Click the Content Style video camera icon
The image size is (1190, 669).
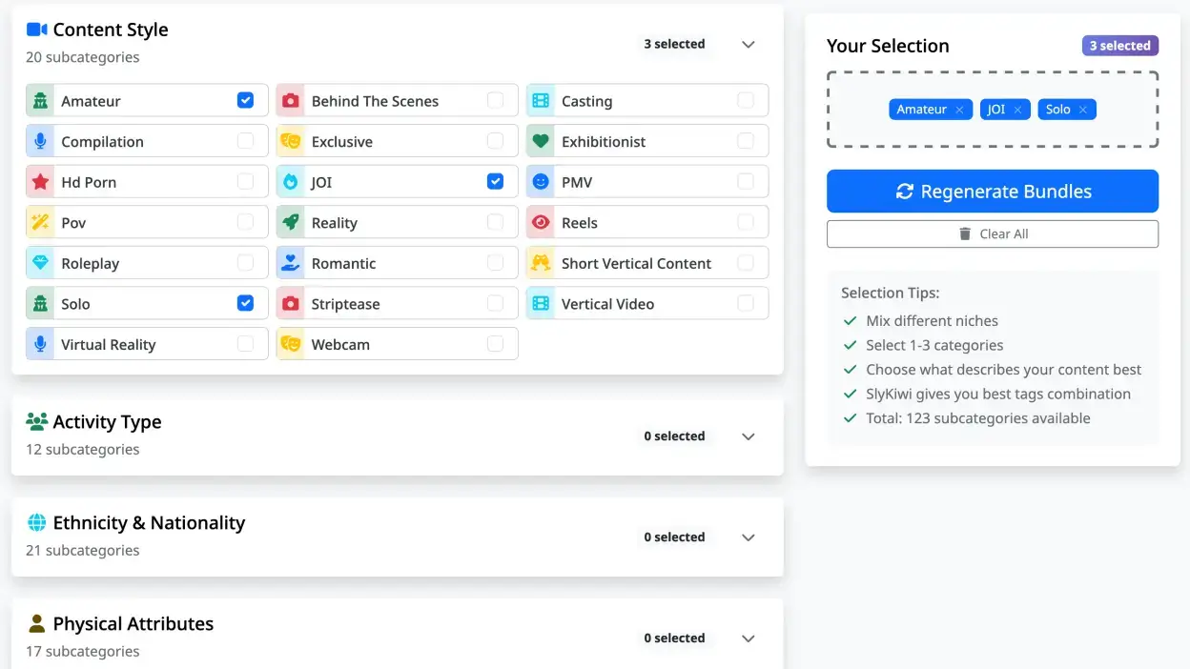(x=37, y=30)
